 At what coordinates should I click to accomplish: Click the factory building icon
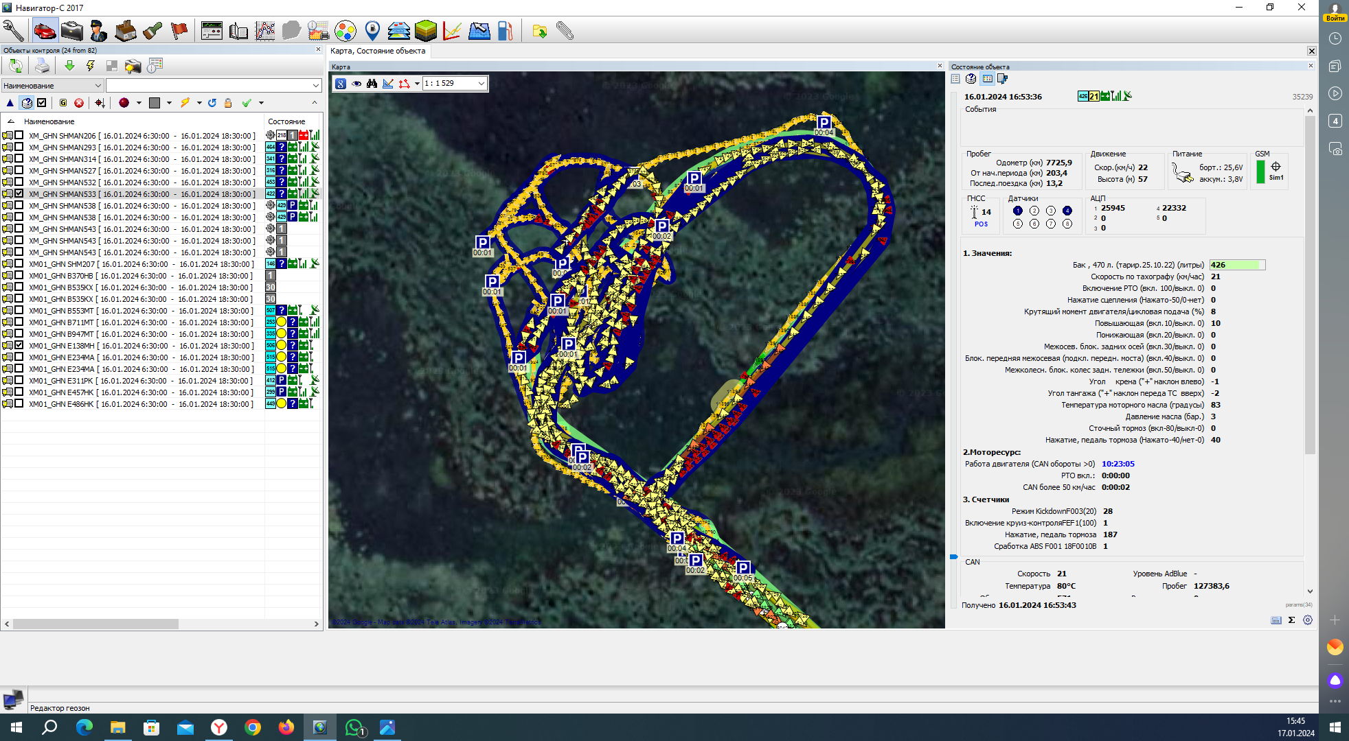(125, 30)
